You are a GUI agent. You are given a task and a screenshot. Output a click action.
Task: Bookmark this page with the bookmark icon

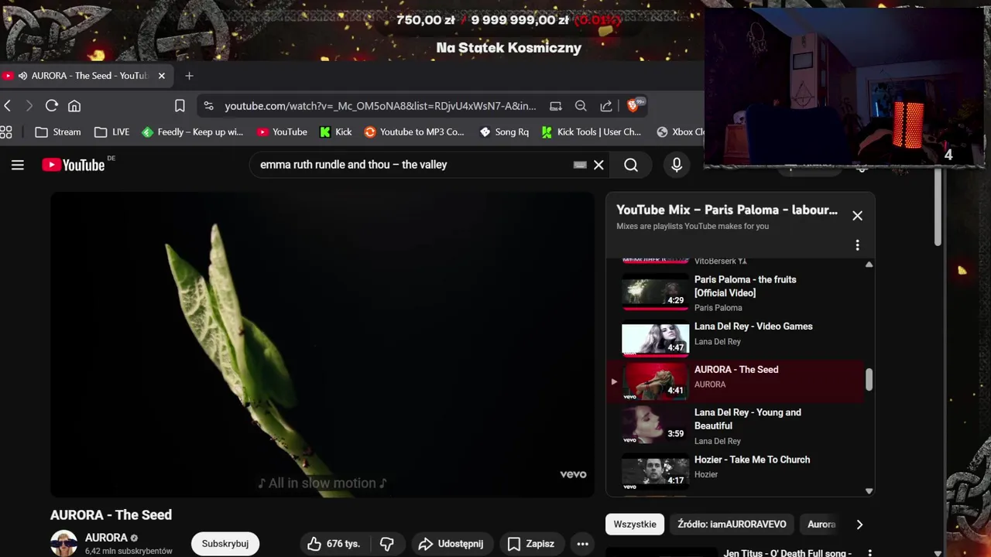point(180,106)
